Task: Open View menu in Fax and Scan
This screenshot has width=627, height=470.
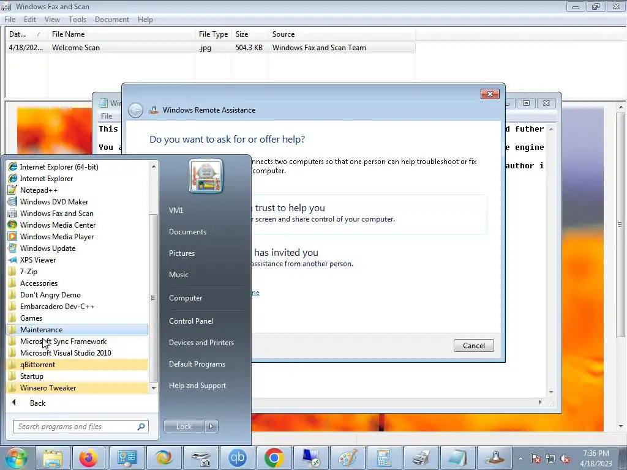Action: coord(52,20)
